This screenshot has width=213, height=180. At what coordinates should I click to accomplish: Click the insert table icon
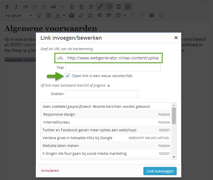coord(118,15)
